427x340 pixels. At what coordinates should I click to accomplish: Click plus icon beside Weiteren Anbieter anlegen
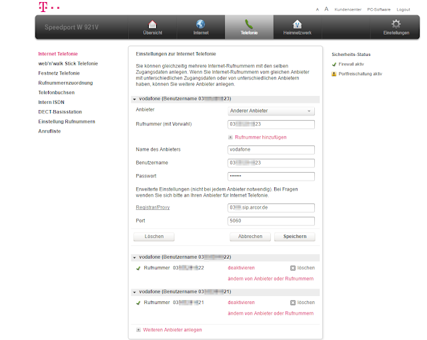click(138, 330)
